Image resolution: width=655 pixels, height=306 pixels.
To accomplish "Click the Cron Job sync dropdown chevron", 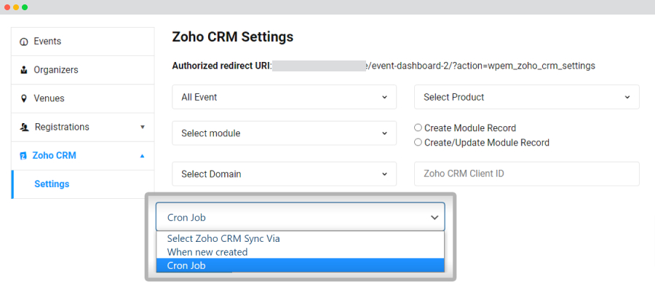I will (434, 217).
